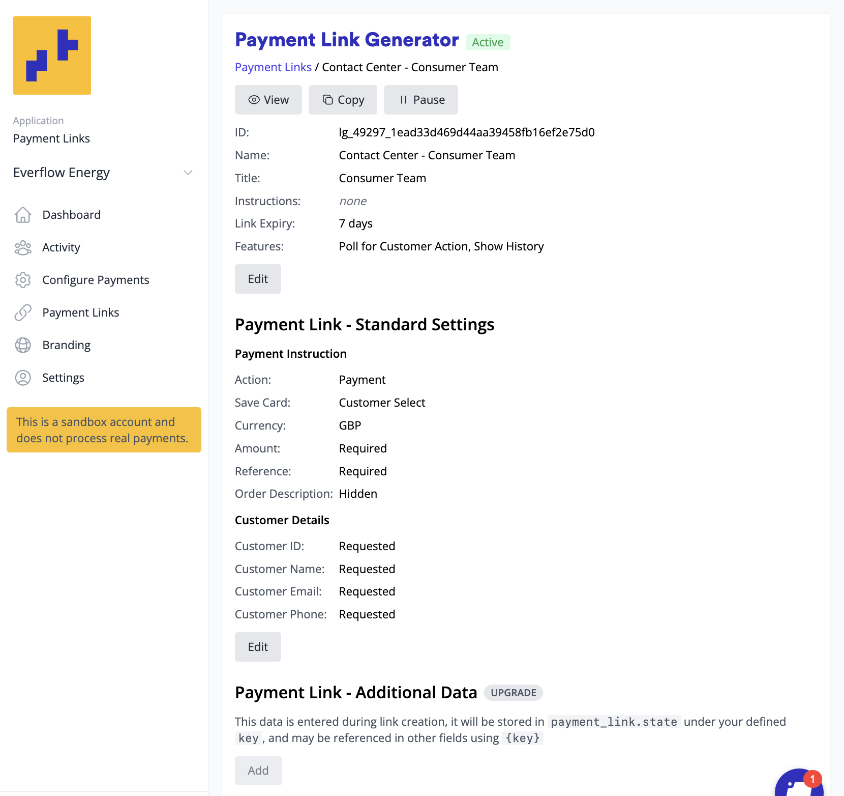Image resolution: width=844 pixels, height=796 pixels.
Task: Click the View button with eye icon
Action: click(268, 100)
